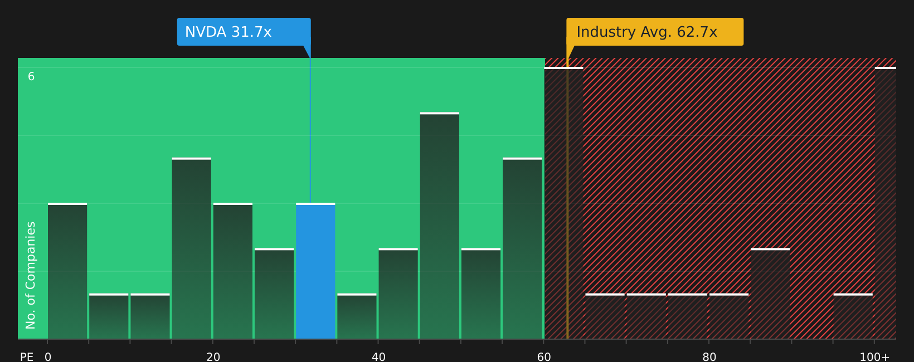Image resolution: width=914 pixels, height=362 pixels.
Task: Select the 100+ PE bar
Action: tap(886, 203)
